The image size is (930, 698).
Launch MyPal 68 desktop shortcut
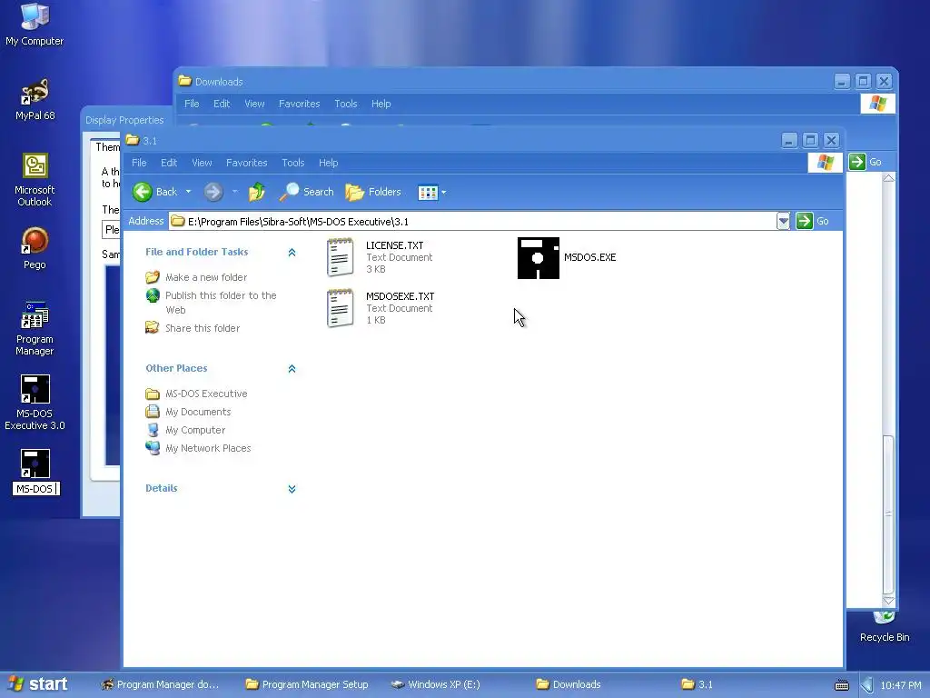35,98
